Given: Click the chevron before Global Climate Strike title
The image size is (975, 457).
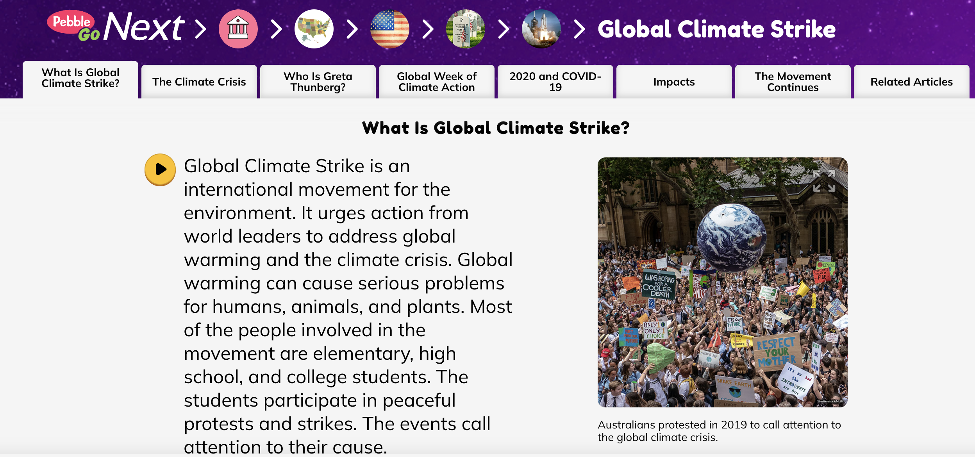Looking at the screenshot, I should (x=579, y=29).
